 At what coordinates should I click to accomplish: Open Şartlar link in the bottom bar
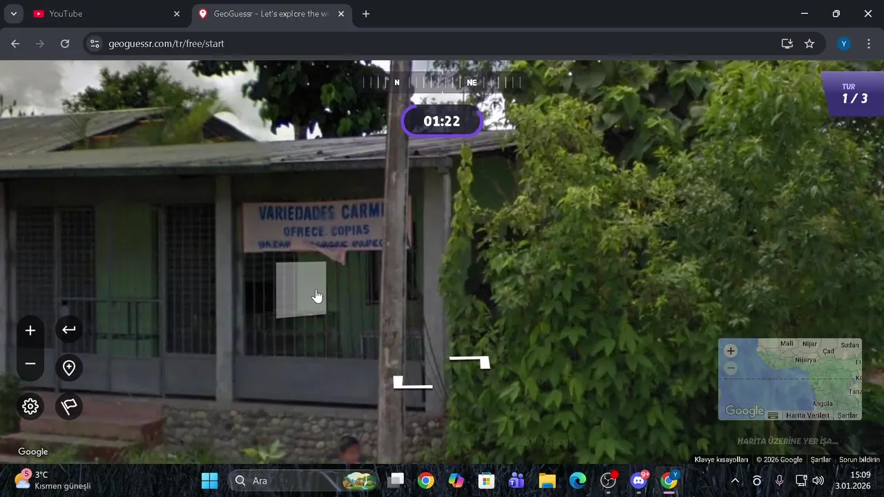(x=820, y=460)
